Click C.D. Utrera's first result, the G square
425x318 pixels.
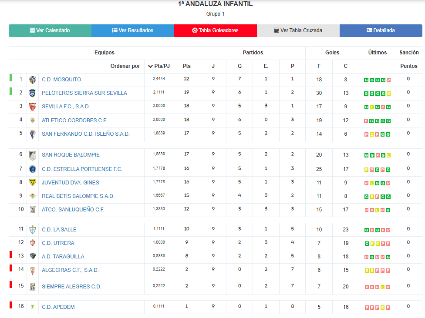click(x=367, y=244)
